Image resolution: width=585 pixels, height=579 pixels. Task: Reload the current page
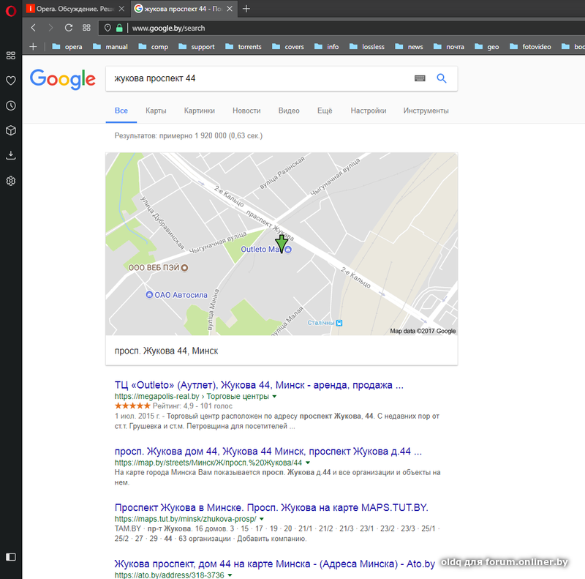click(68, 28)
